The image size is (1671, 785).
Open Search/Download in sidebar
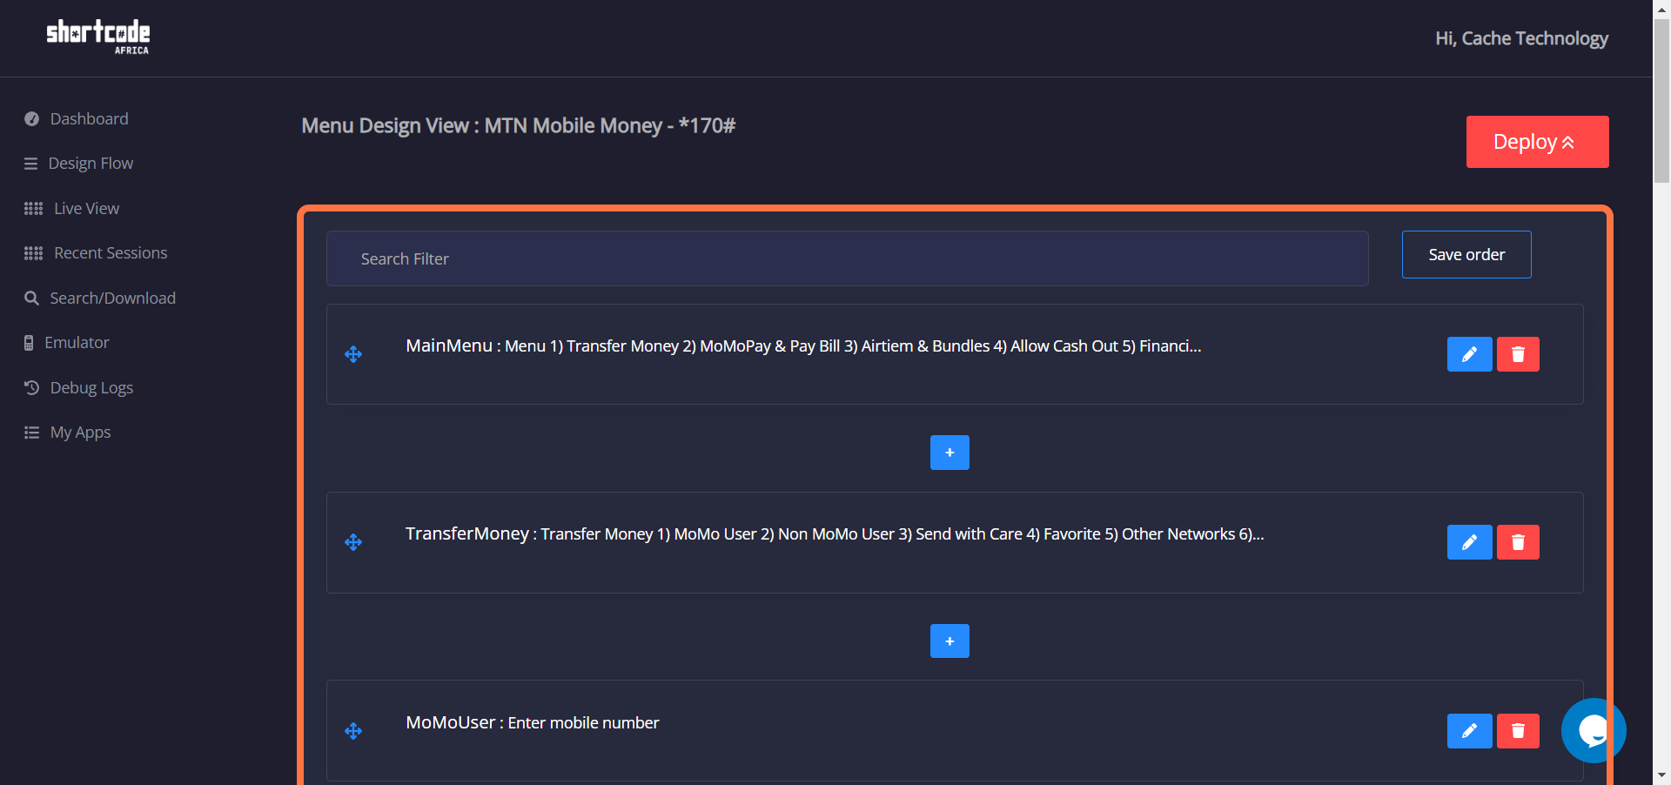click(x=112, y=299)
